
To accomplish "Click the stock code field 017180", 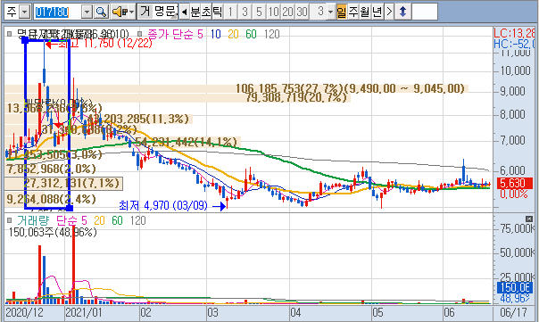I will pos(57,12).
